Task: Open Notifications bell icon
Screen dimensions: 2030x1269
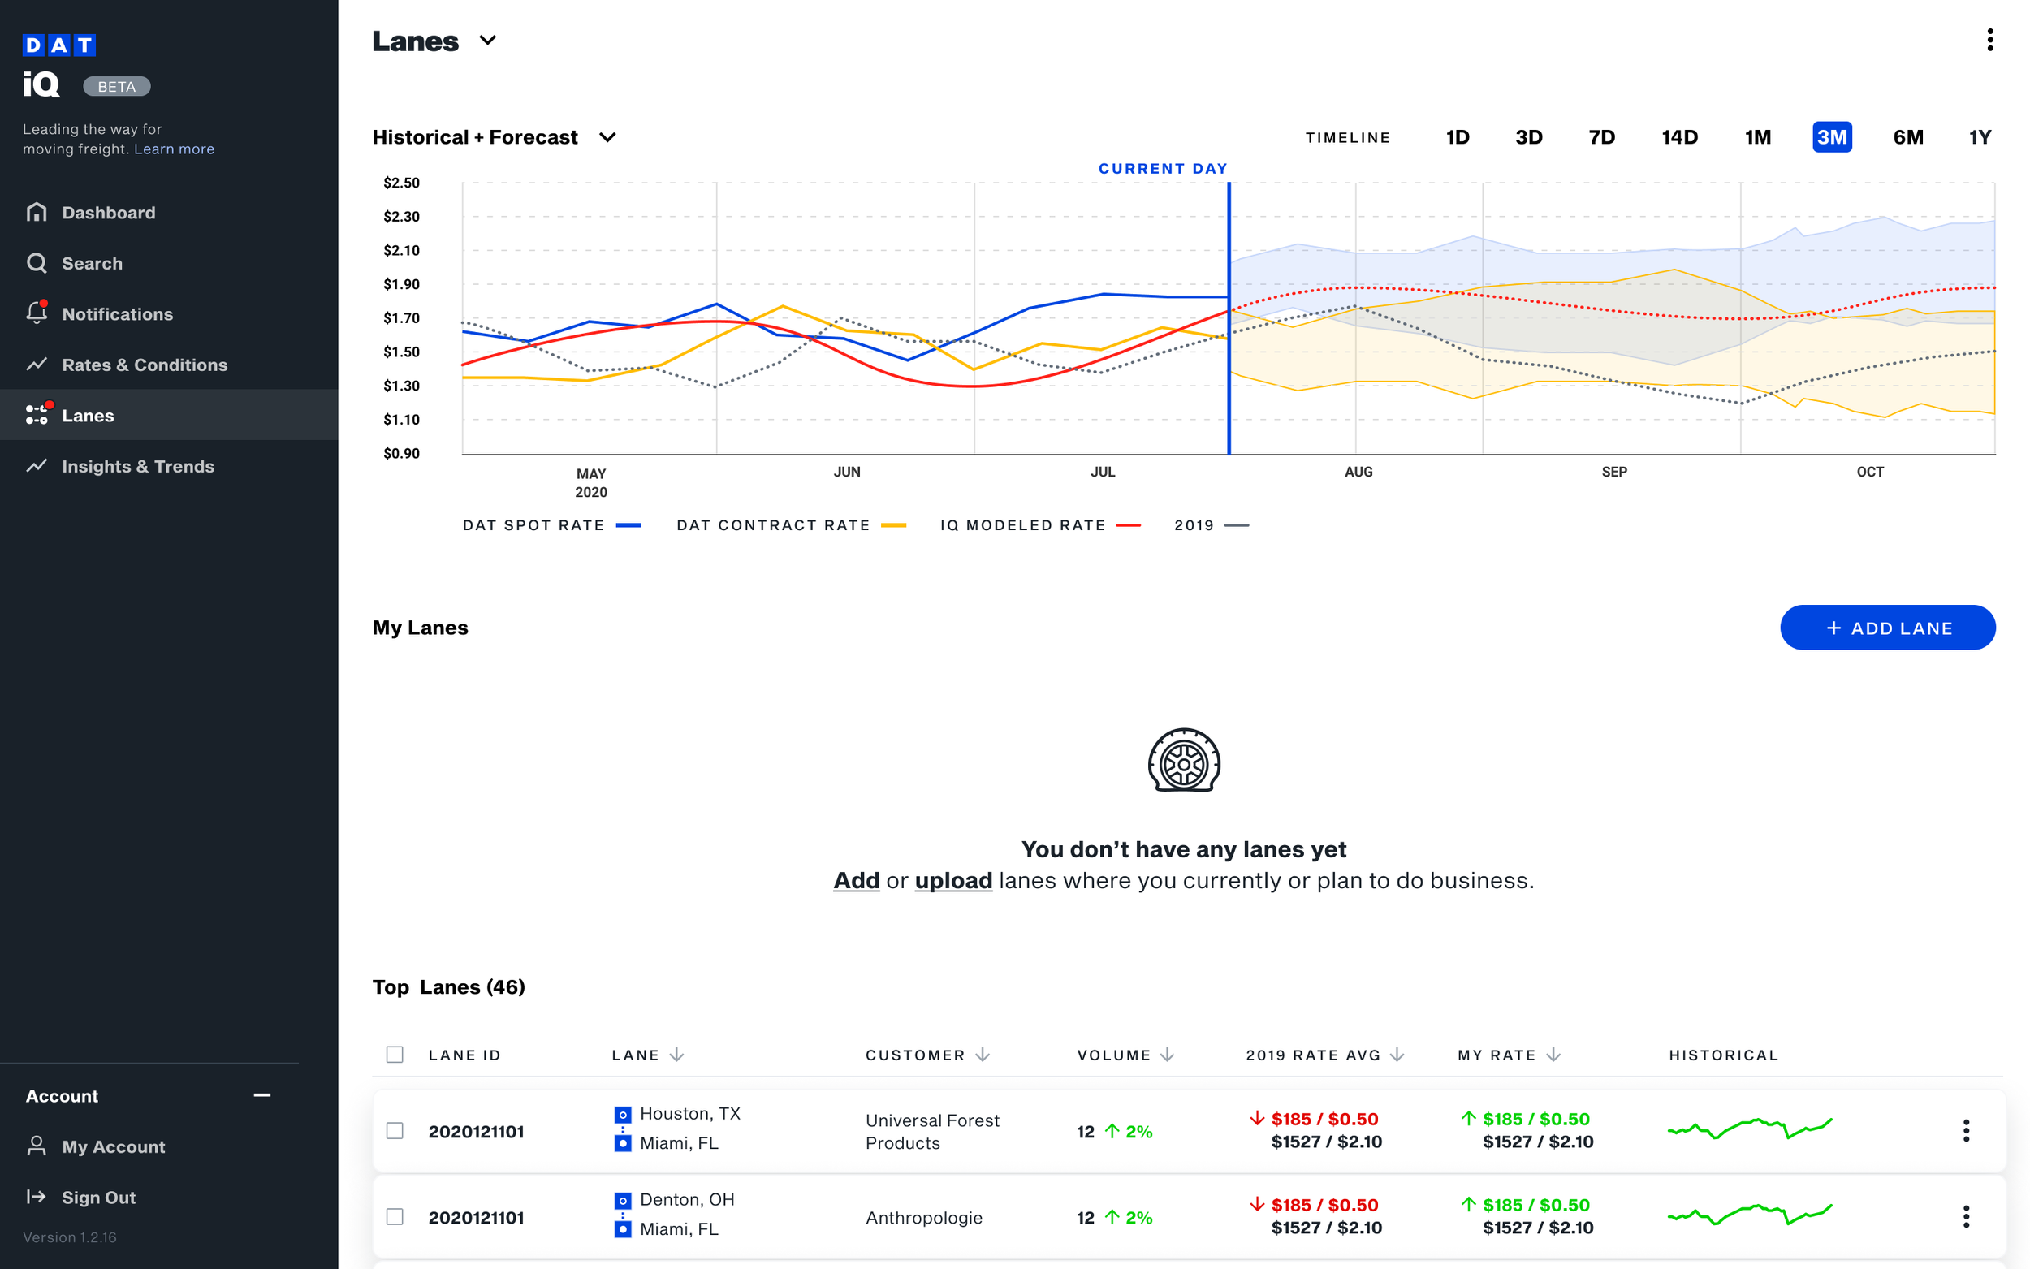Action: (36, 313)
